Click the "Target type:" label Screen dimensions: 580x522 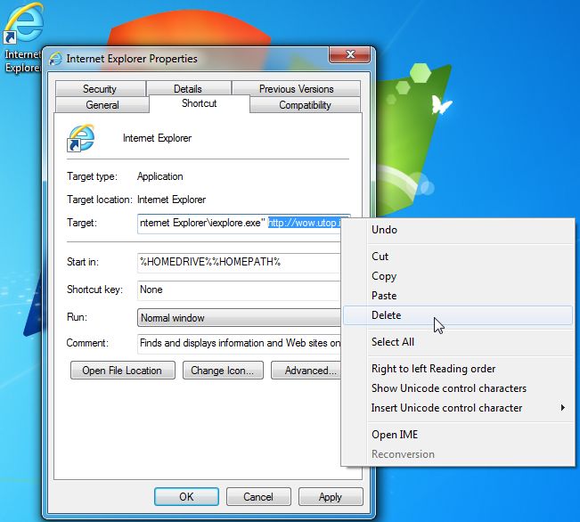pyautogui.click(x=92, y=176)
